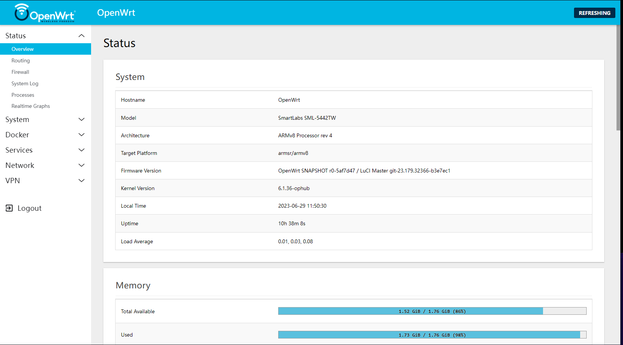Open the Firewall page
Viewport: 623px width, 345px height.
coord(20,72)
